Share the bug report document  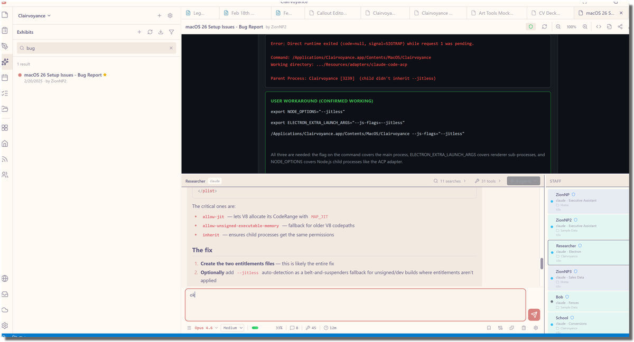pos(620,26)
